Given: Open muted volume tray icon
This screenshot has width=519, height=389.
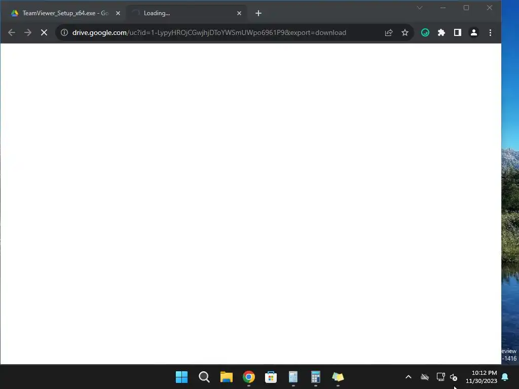Looking at the screenshot, I should pos(454,377).
